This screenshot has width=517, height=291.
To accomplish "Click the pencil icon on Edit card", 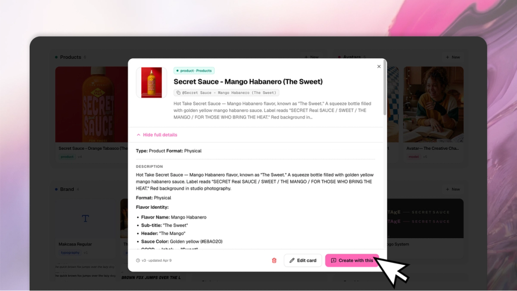I will 292,260.
